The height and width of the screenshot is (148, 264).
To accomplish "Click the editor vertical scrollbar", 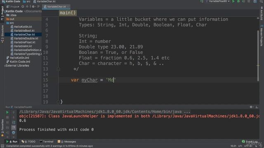I will click(x=258, y=56).
